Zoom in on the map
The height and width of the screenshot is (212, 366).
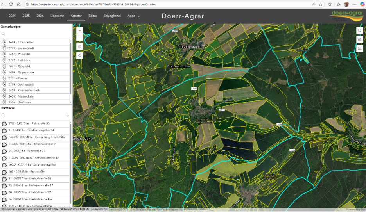[80, 30]
